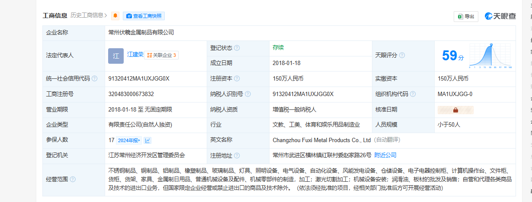
Task: Click help icon next to 纳税人识别号
Action: [248, 94]
